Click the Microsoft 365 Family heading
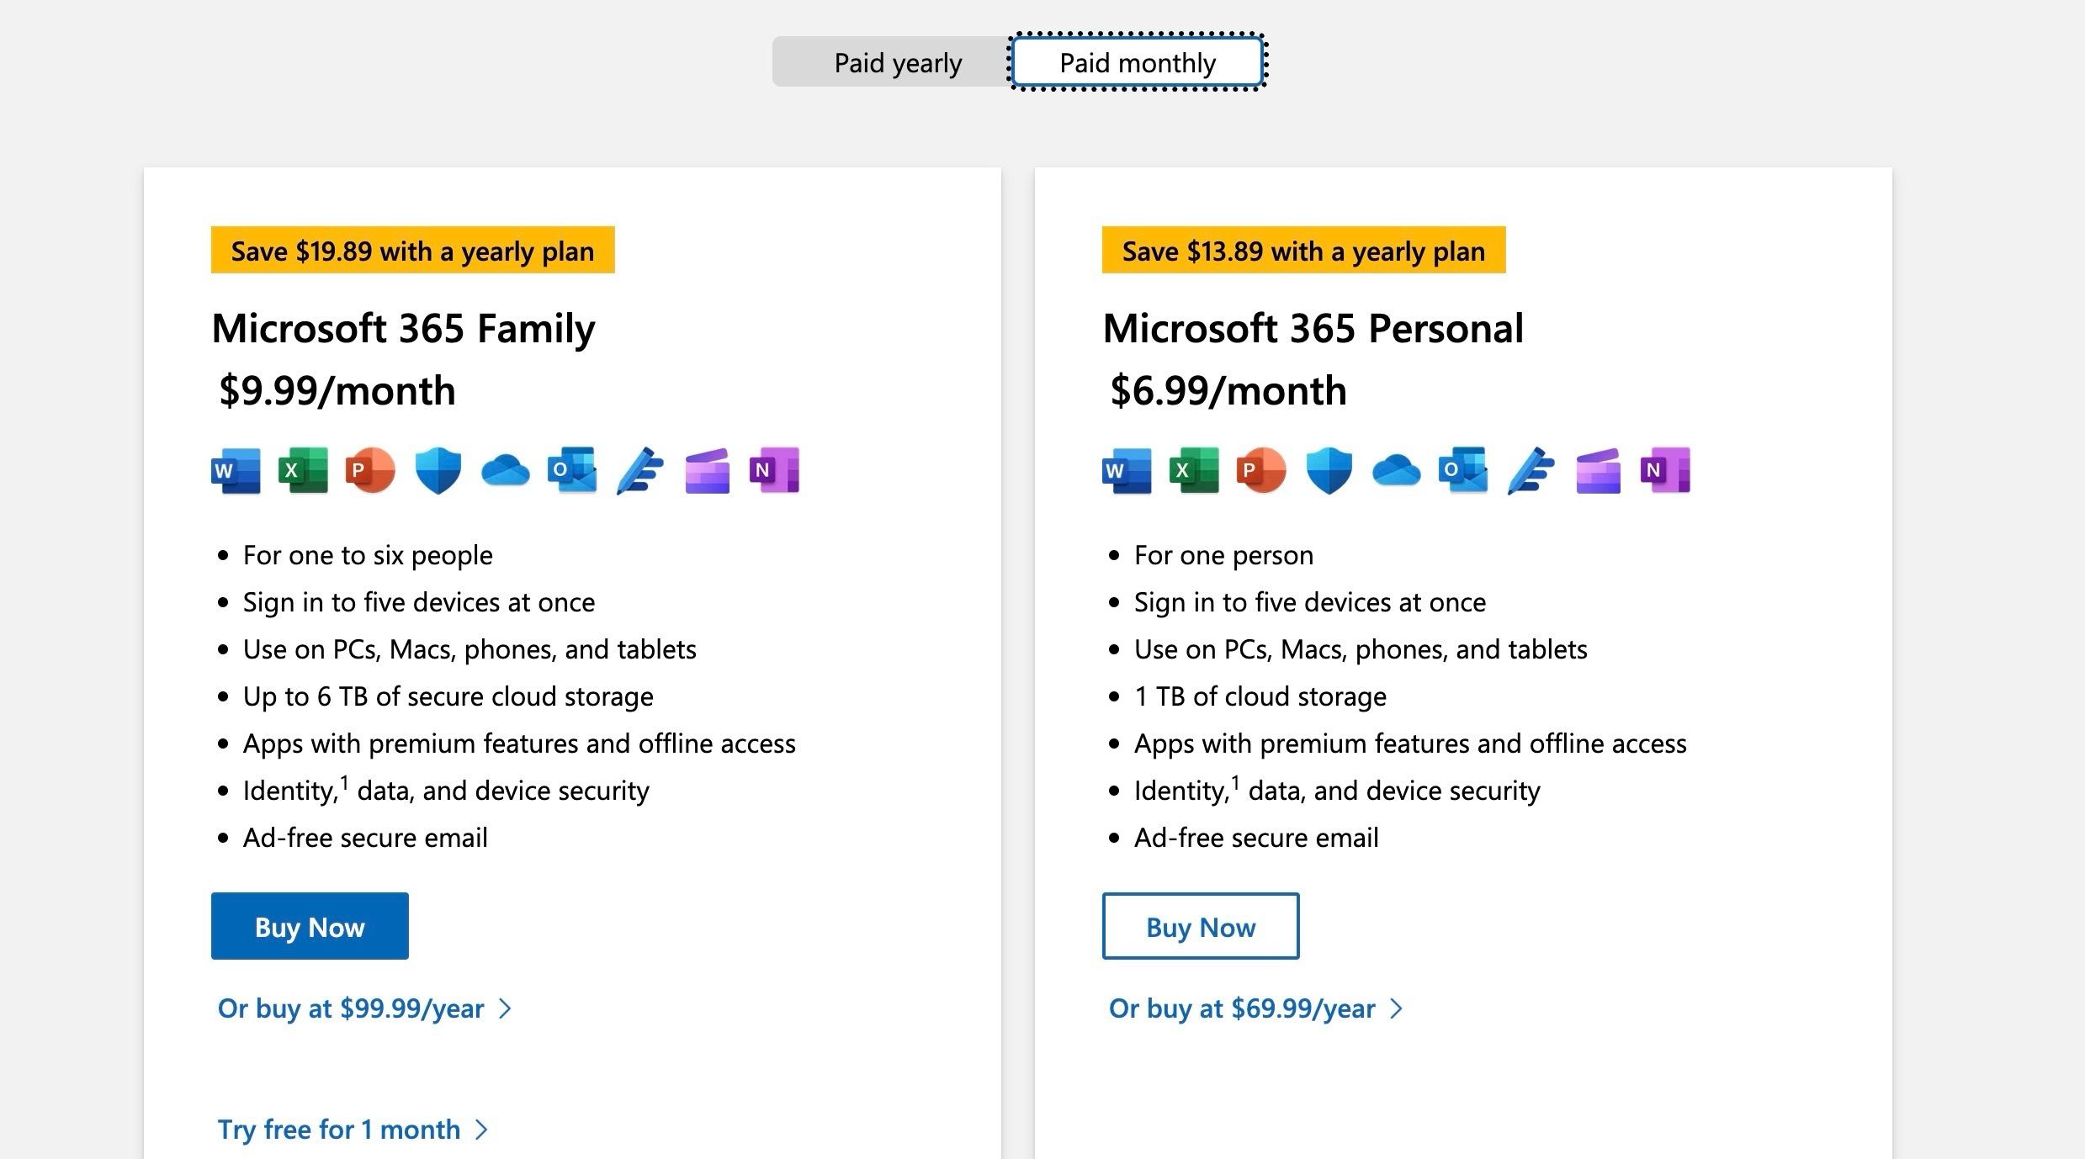Viewport: 2085px width, 1159px height. coord(402,327)
